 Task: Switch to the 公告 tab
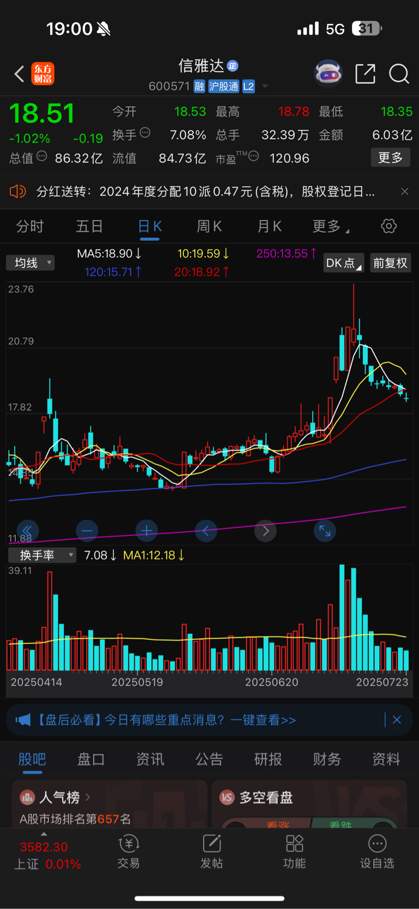[209, 759]
